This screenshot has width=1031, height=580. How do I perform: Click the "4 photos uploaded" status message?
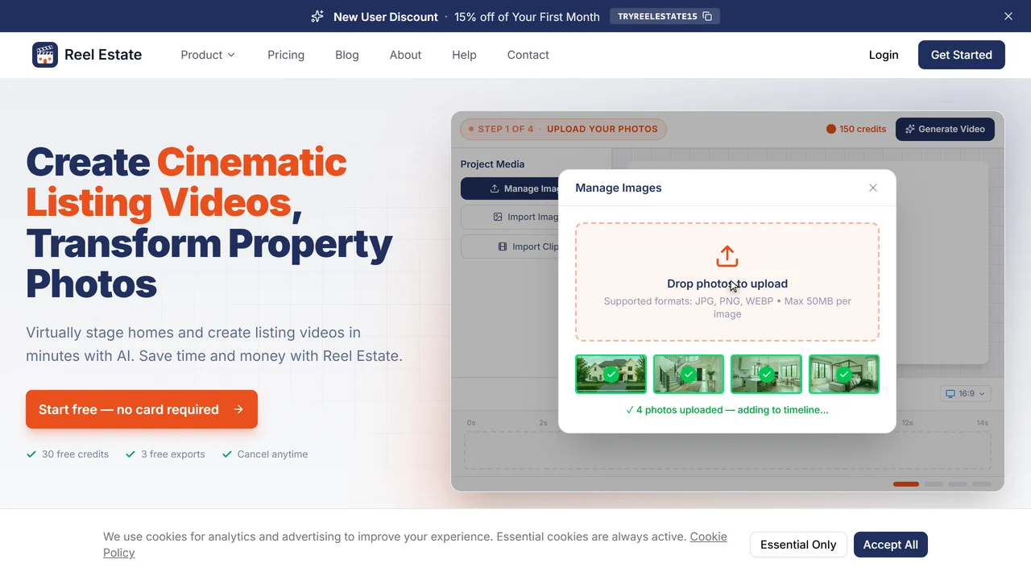pyautogui.click(x=727, y=410)
